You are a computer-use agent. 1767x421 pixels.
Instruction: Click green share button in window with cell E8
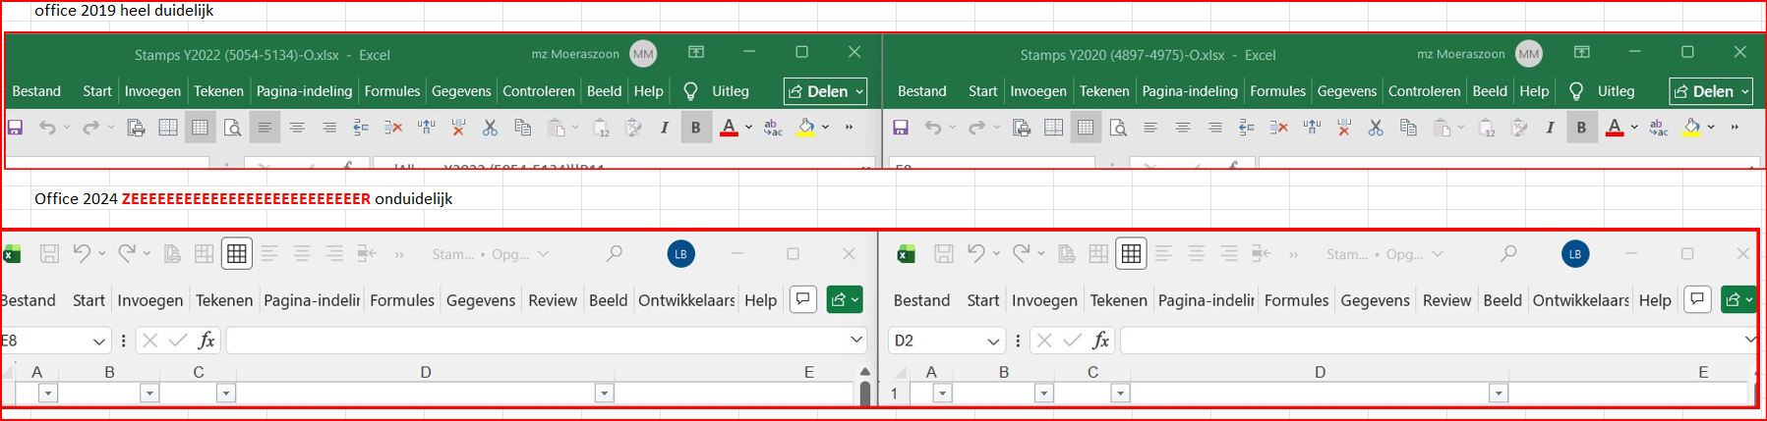pyautogui.click(x=845, y=299)
